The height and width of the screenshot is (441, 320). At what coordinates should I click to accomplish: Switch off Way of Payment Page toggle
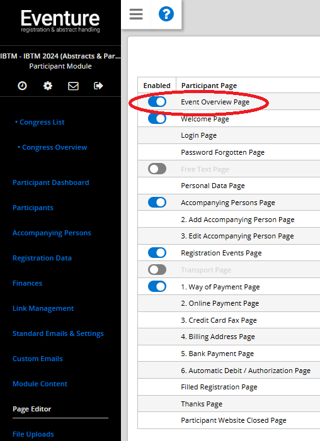tap(157, 286)
